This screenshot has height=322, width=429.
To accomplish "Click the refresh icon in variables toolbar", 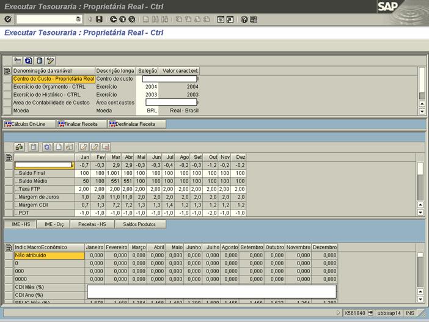I will (29, 60).
